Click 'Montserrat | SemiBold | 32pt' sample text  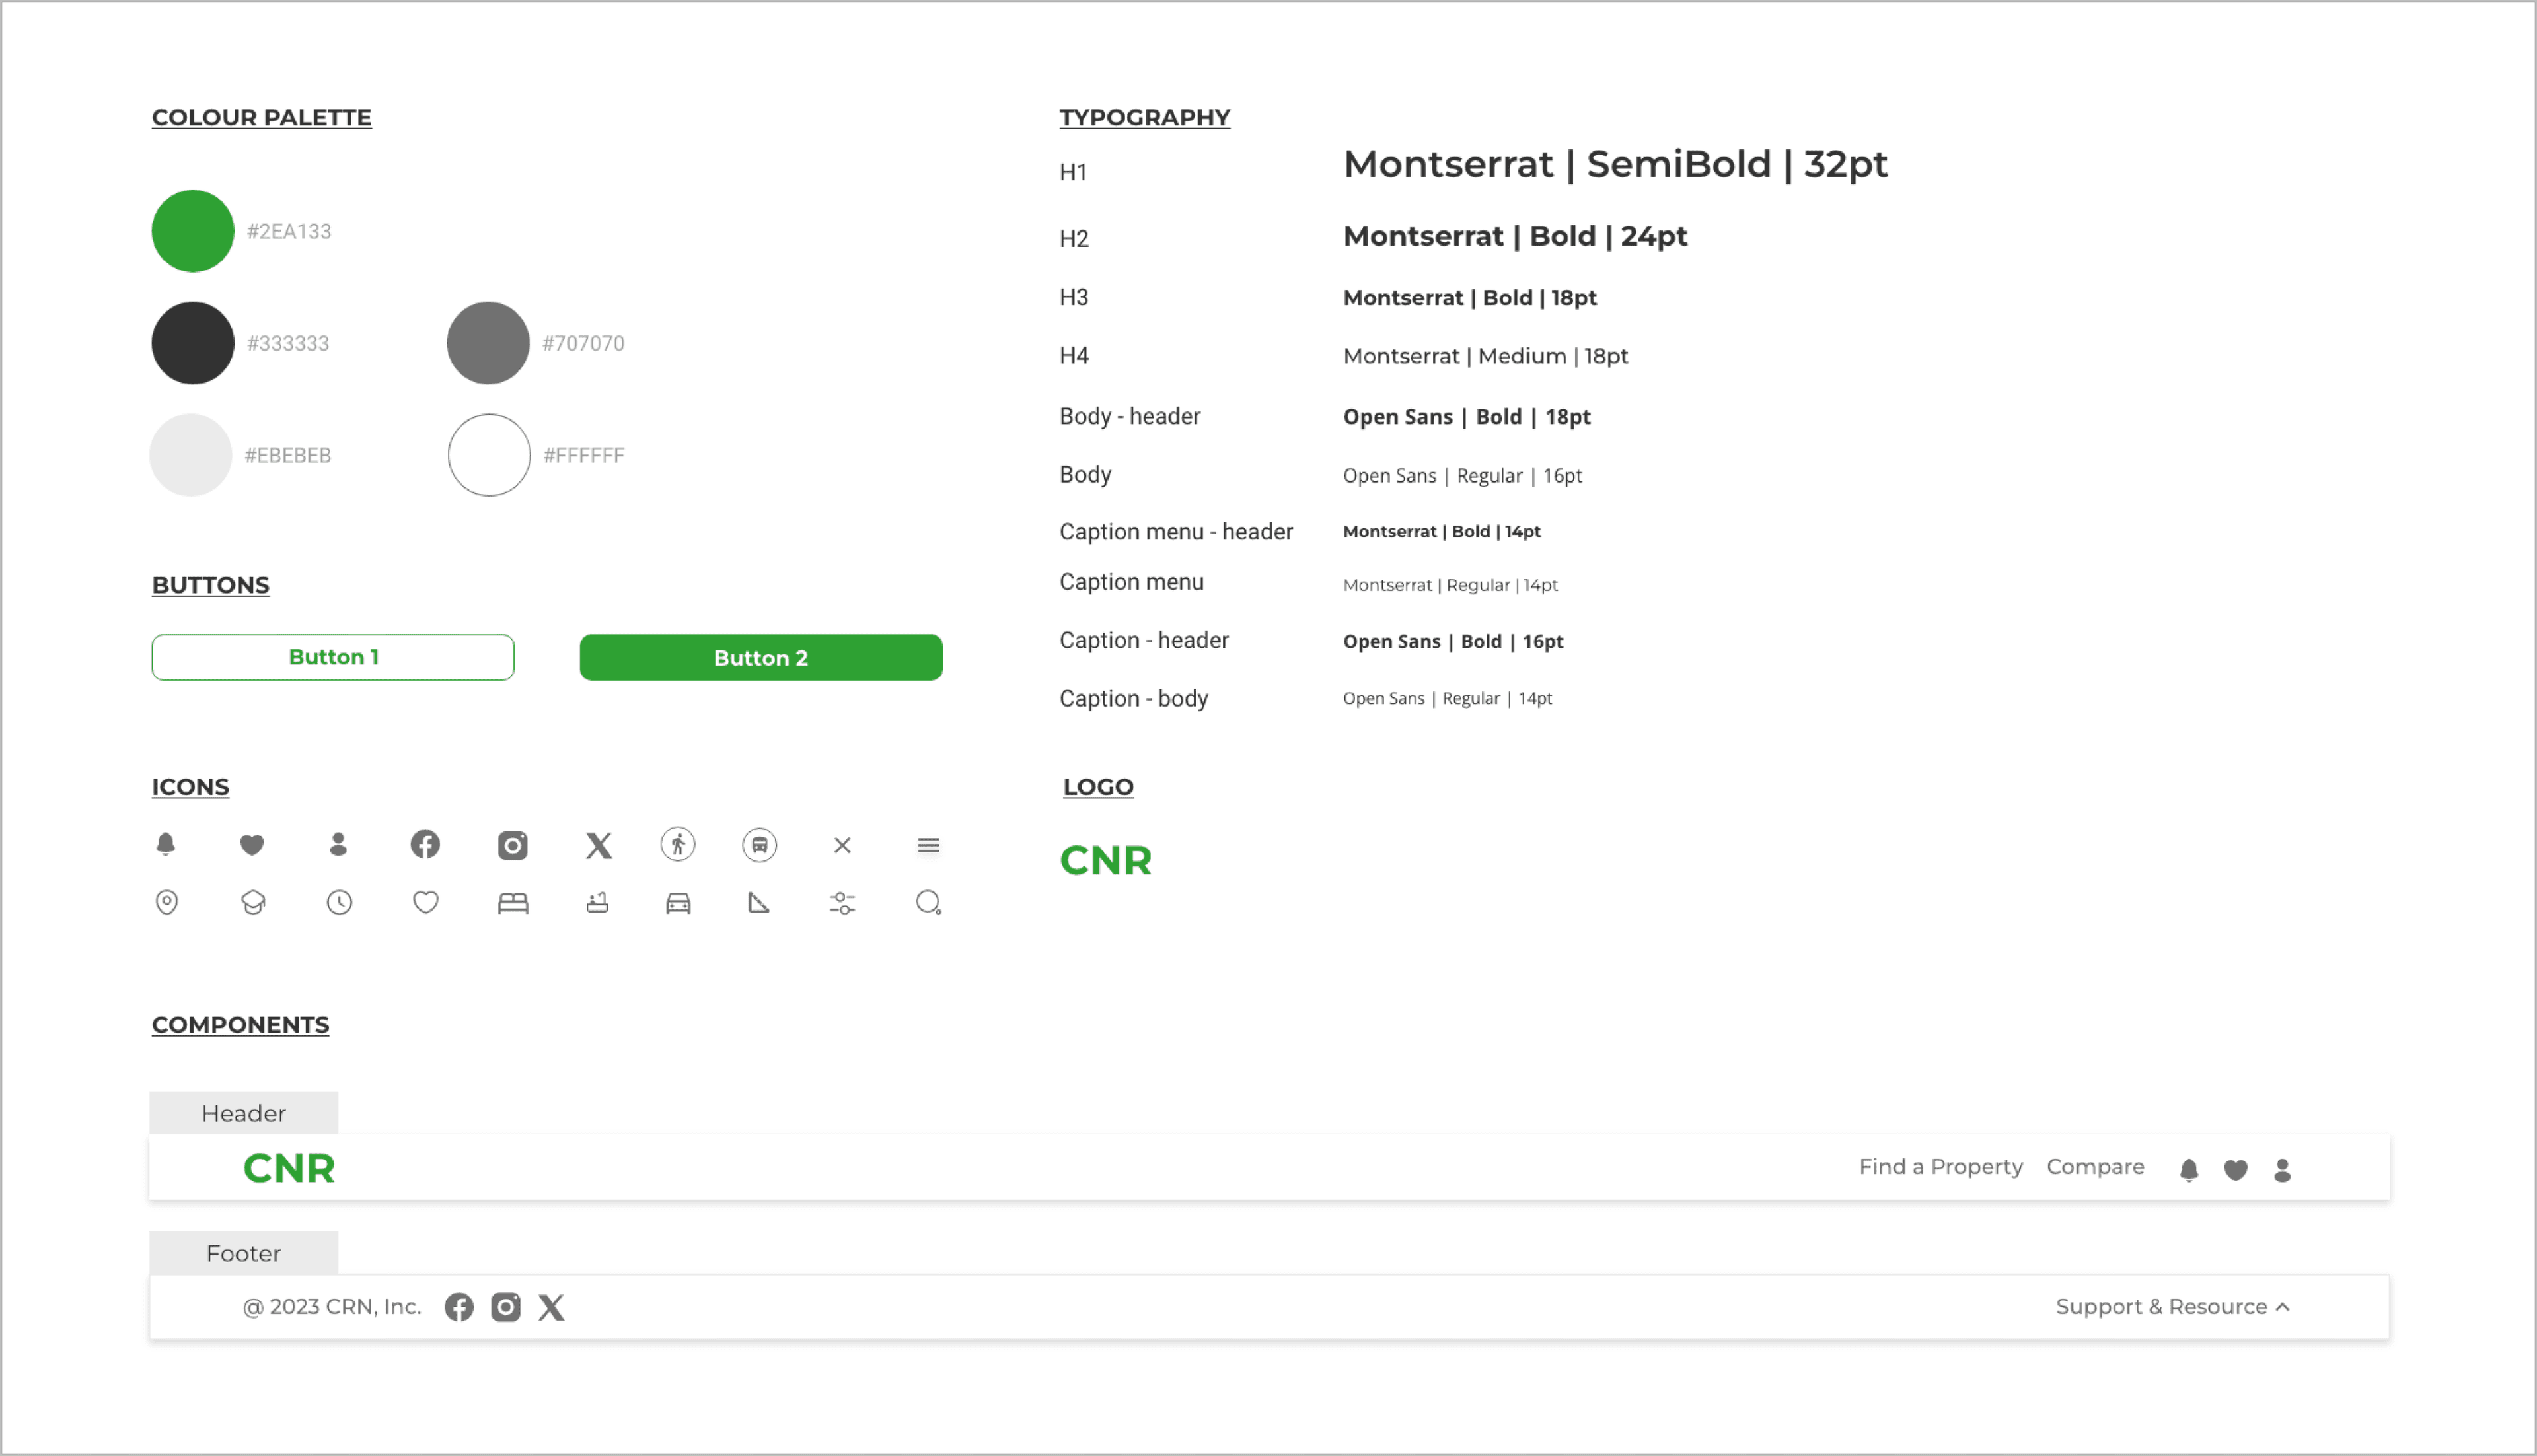[x=1615, y=164]
